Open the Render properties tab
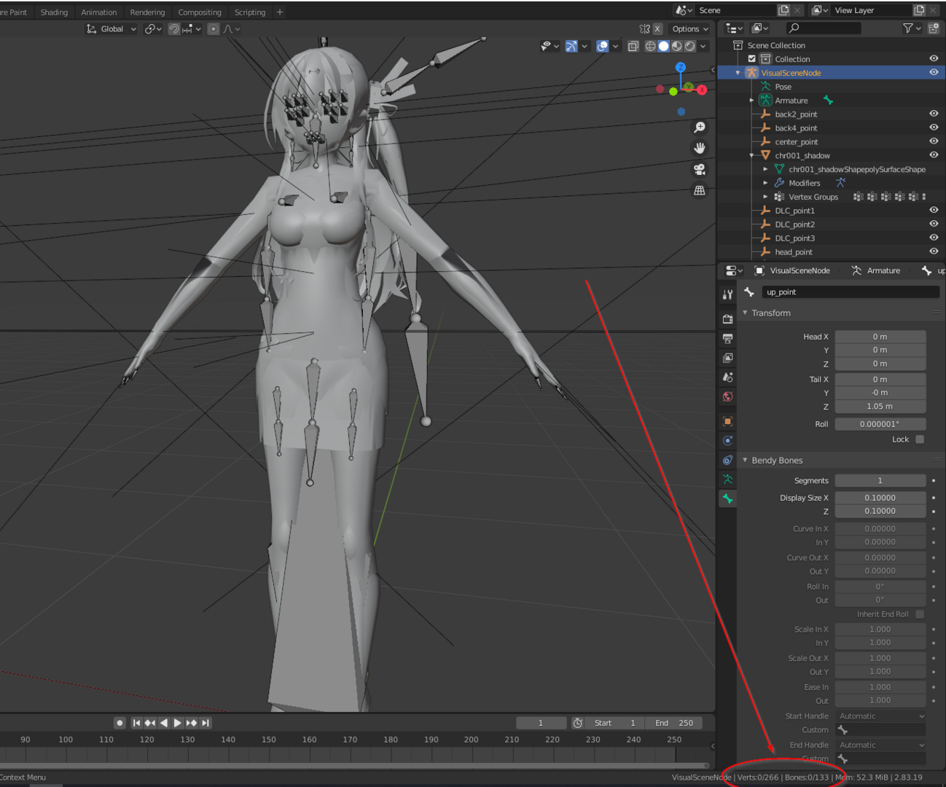 click(x=727, y=319)
